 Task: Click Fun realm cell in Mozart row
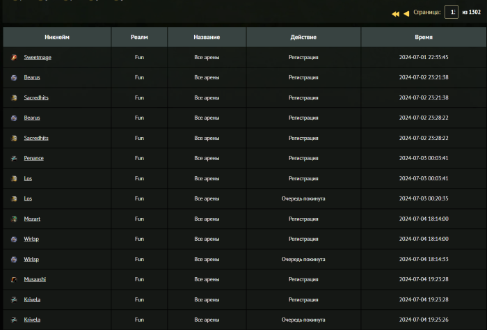(139, 219)
